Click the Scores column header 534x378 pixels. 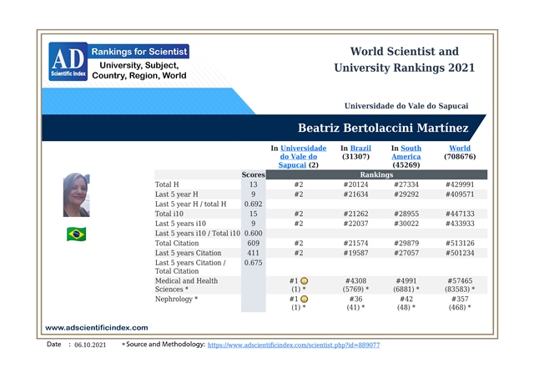click(254, 174)
